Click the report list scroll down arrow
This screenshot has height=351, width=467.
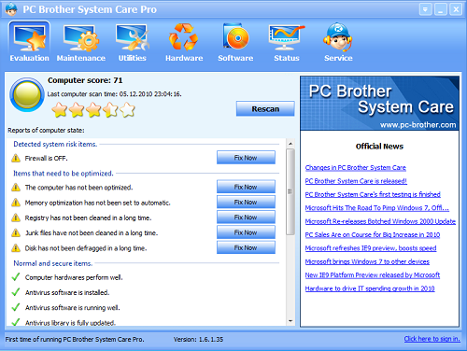(x=290, y=321)
